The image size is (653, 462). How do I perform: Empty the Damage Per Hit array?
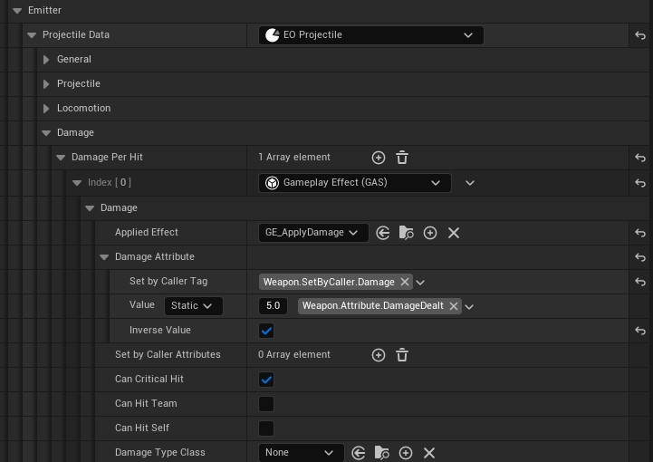[402, 158]
